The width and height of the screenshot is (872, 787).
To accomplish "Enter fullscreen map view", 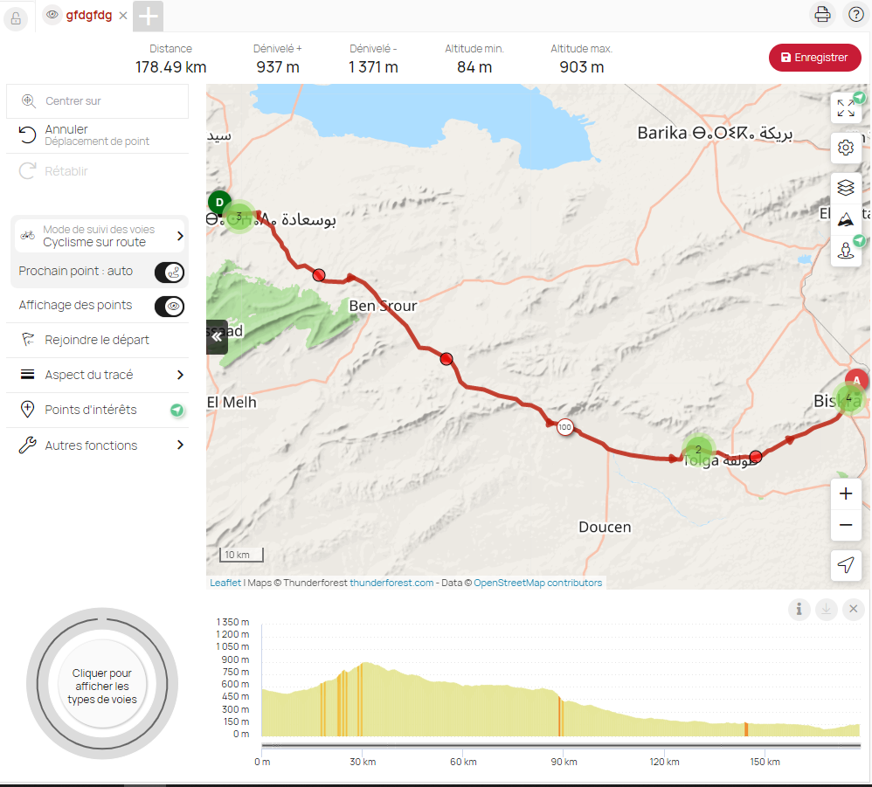I will pyautogui.click(x=845, y=107).
